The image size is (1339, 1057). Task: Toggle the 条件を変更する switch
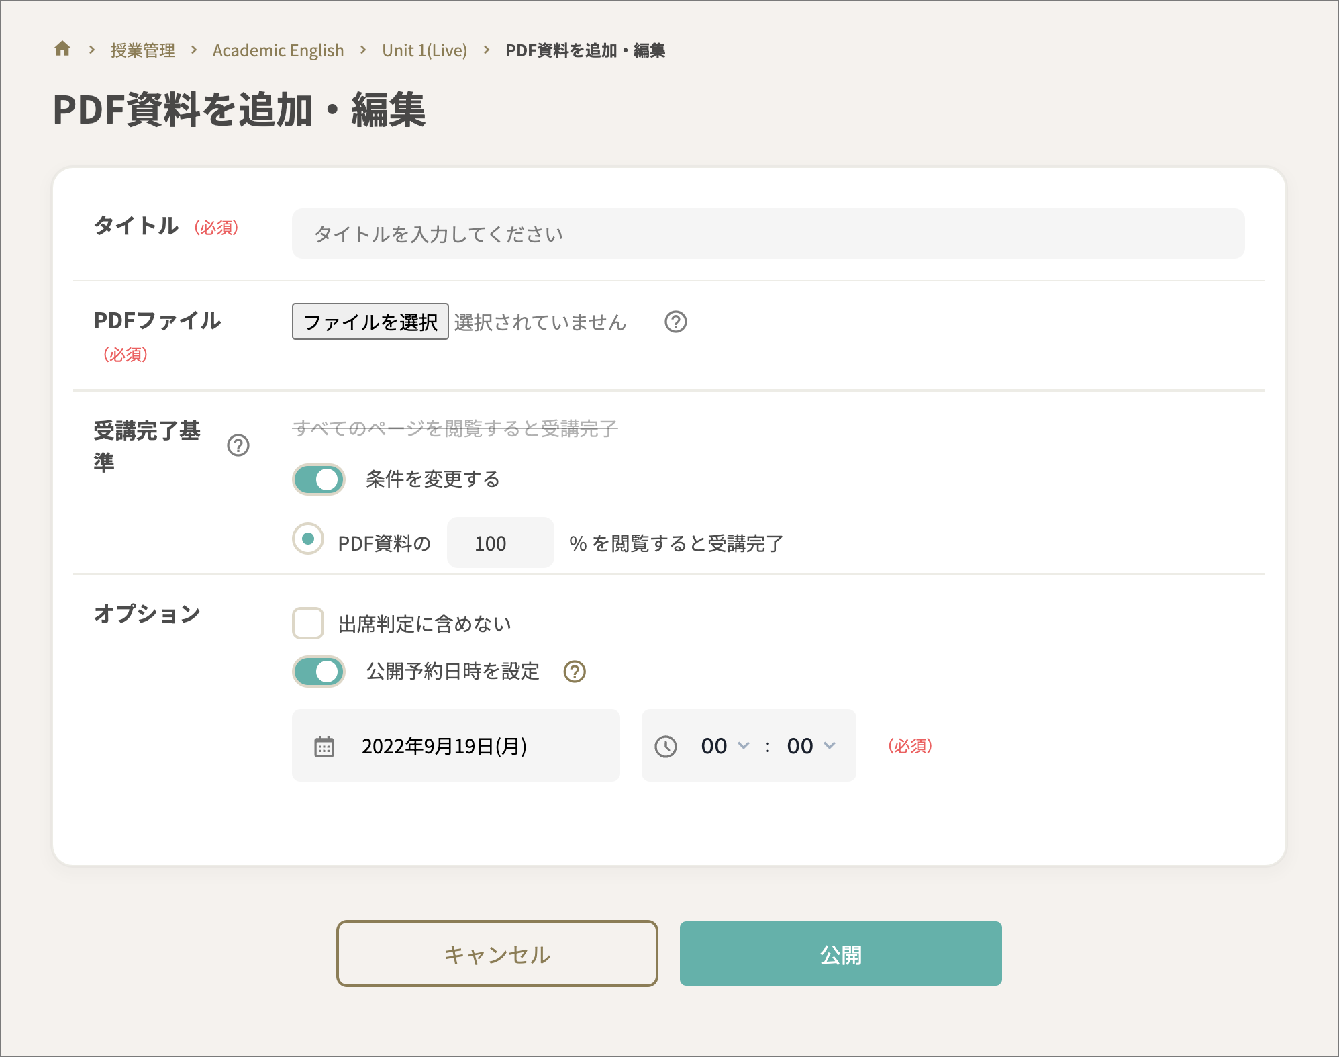[x=319, y=479]
